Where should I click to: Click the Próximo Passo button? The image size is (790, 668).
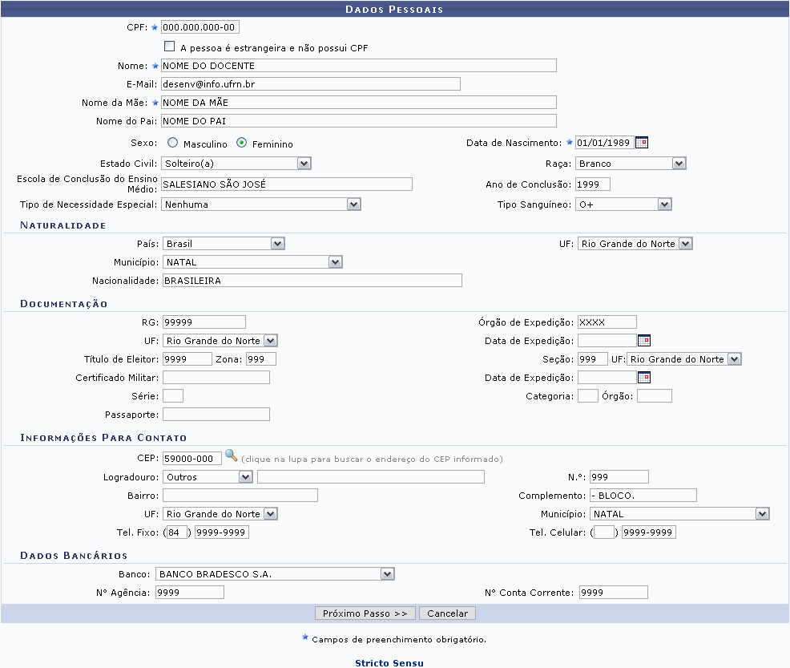click(x=365, y=613)
